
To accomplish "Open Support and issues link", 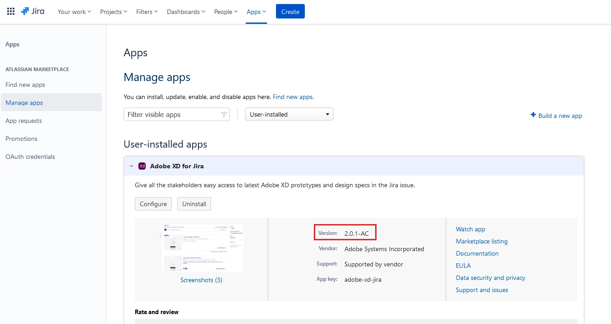I will pyautogui.click(x=482, y=290).
